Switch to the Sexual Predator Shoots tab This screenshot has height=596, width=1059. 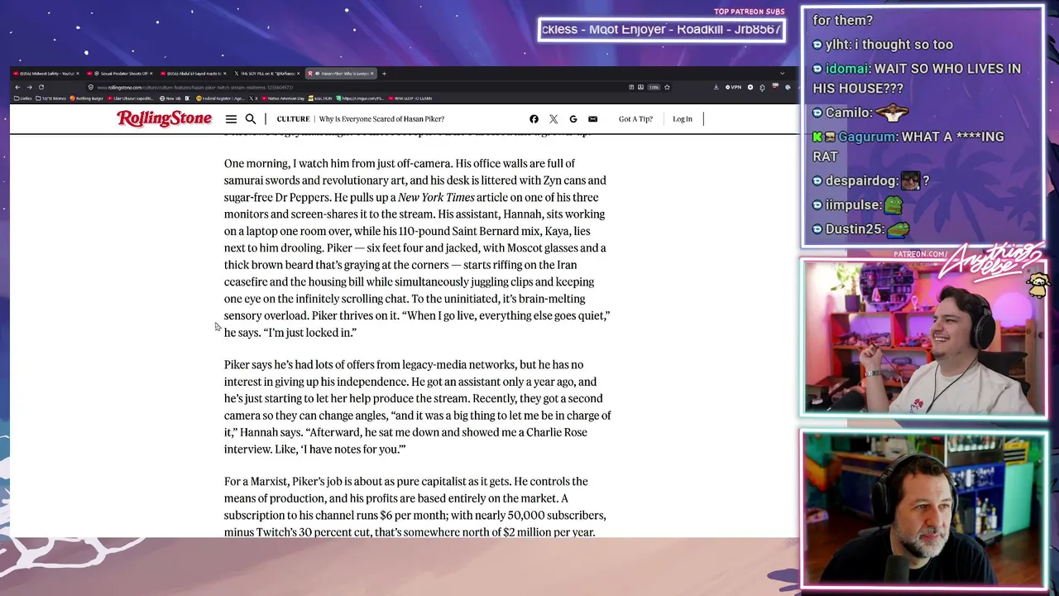coord(121,74)
